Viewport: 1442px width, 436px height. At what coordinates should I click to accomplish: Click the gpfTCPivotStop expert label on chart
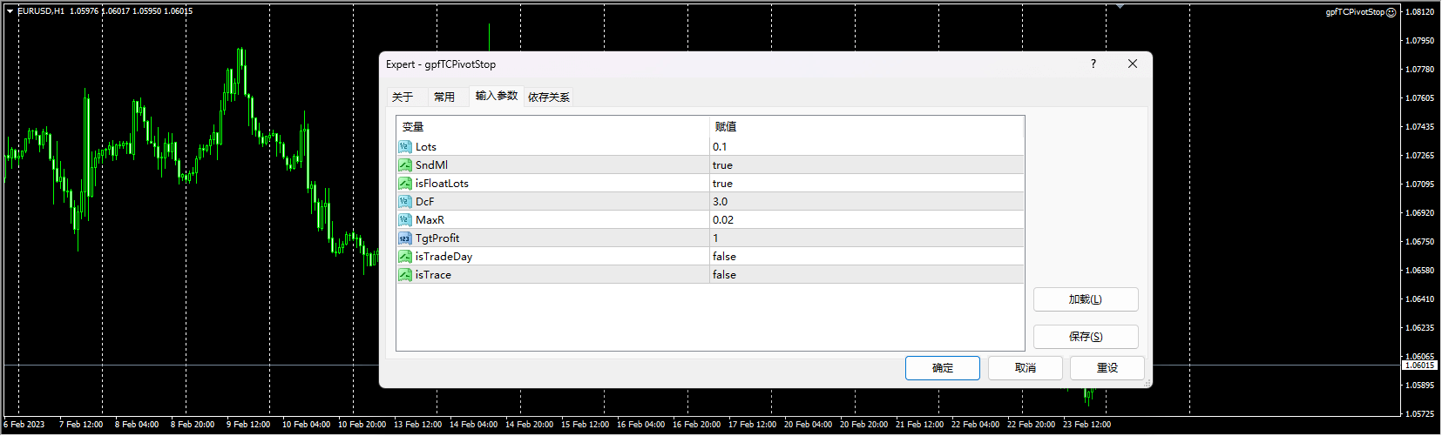tap(1355, 12)
